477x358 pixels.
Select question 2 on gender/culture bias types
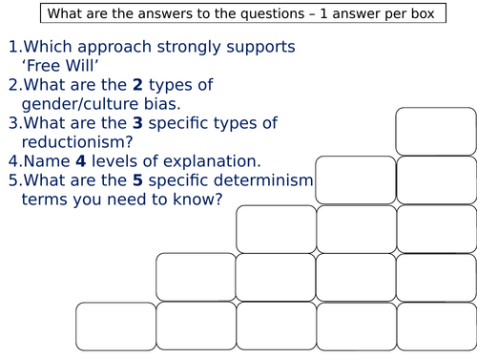point(111,95)
